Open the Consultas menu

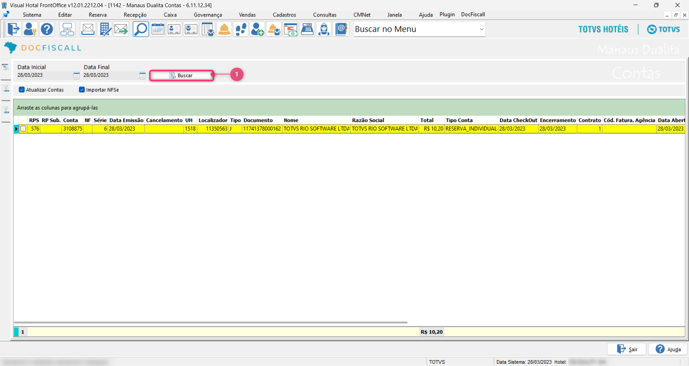tap(325, 15)
